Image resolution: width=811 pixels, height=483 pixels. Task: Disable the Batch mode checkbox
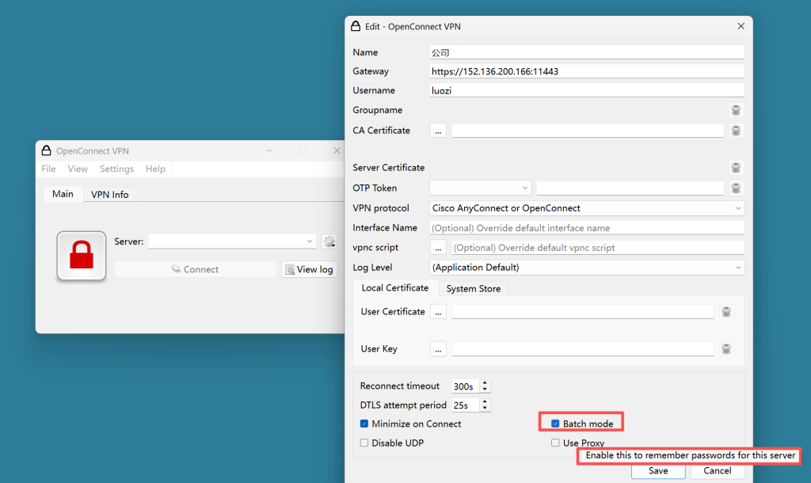pos(556,424)
